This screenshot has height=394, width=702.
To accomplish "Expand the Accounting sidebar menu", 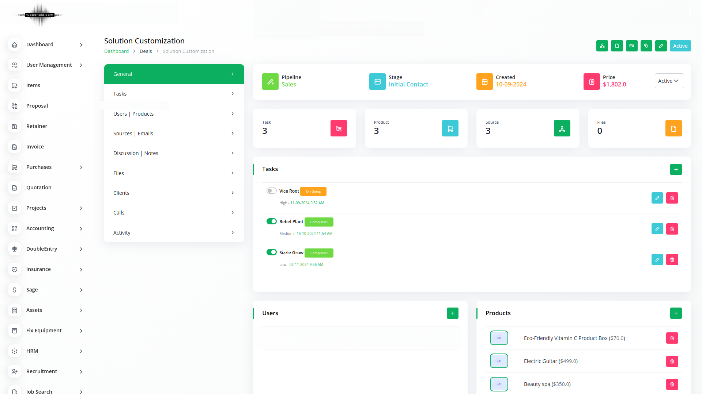I will (x=81, y=229).
